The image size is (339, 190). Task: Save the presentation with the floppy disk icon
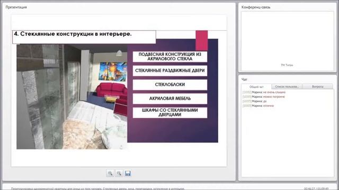pyautogui.click(x=128, y=173)
